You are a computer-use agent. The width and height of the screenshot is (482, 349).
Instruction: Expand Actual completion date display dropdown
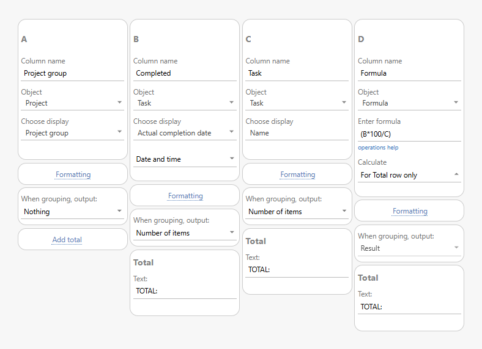pyautogui.click(x=185, y=132)
